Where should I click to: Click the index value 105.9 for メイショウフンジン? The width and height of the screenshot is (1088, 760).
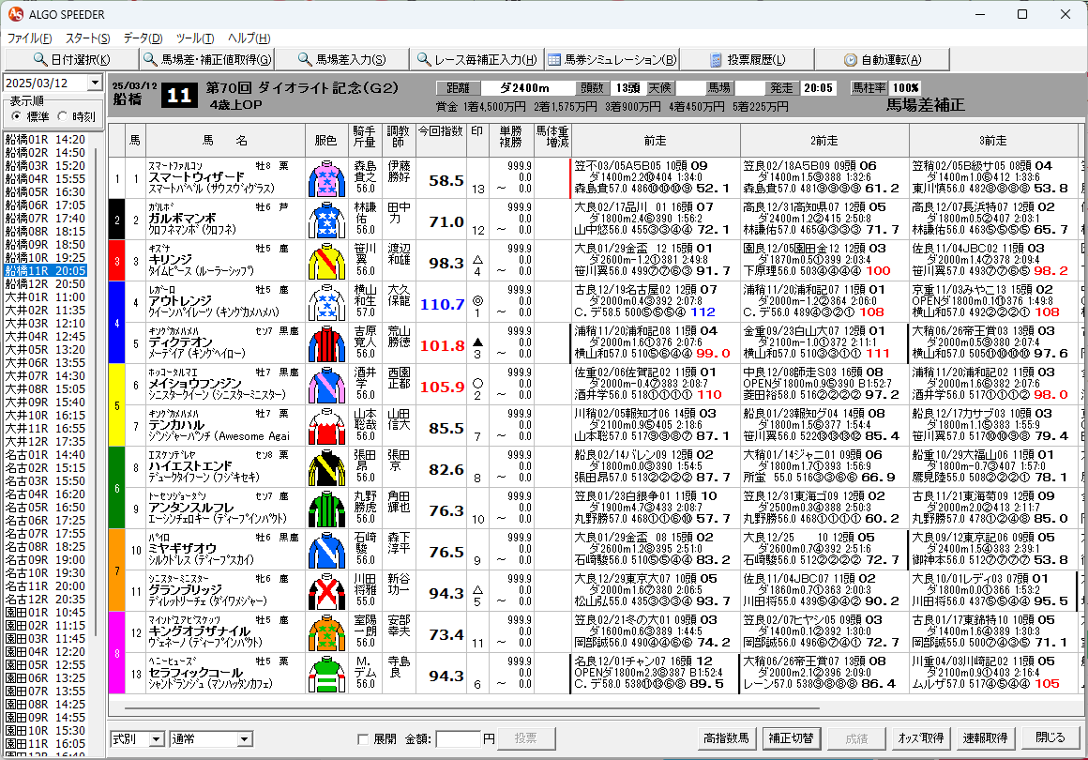tap(442, 387)
